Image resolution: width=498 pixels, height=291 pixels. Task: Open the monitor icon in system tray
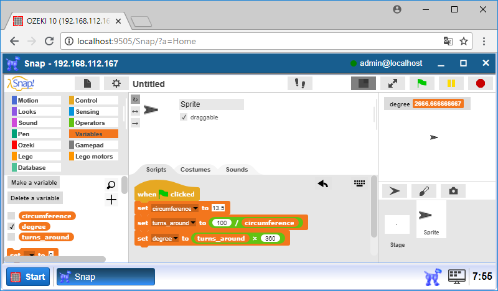click(x=457, y=277)
